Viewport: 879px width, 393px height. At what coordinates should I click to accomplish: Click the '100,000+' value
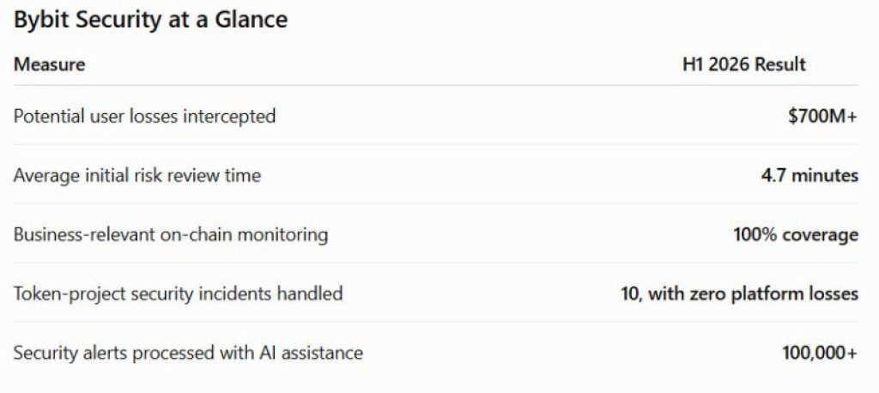(820, 353)
